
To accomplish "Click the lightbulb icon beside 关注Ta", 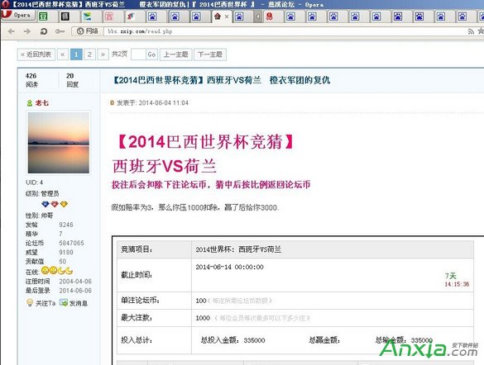I will pos(30,303).
